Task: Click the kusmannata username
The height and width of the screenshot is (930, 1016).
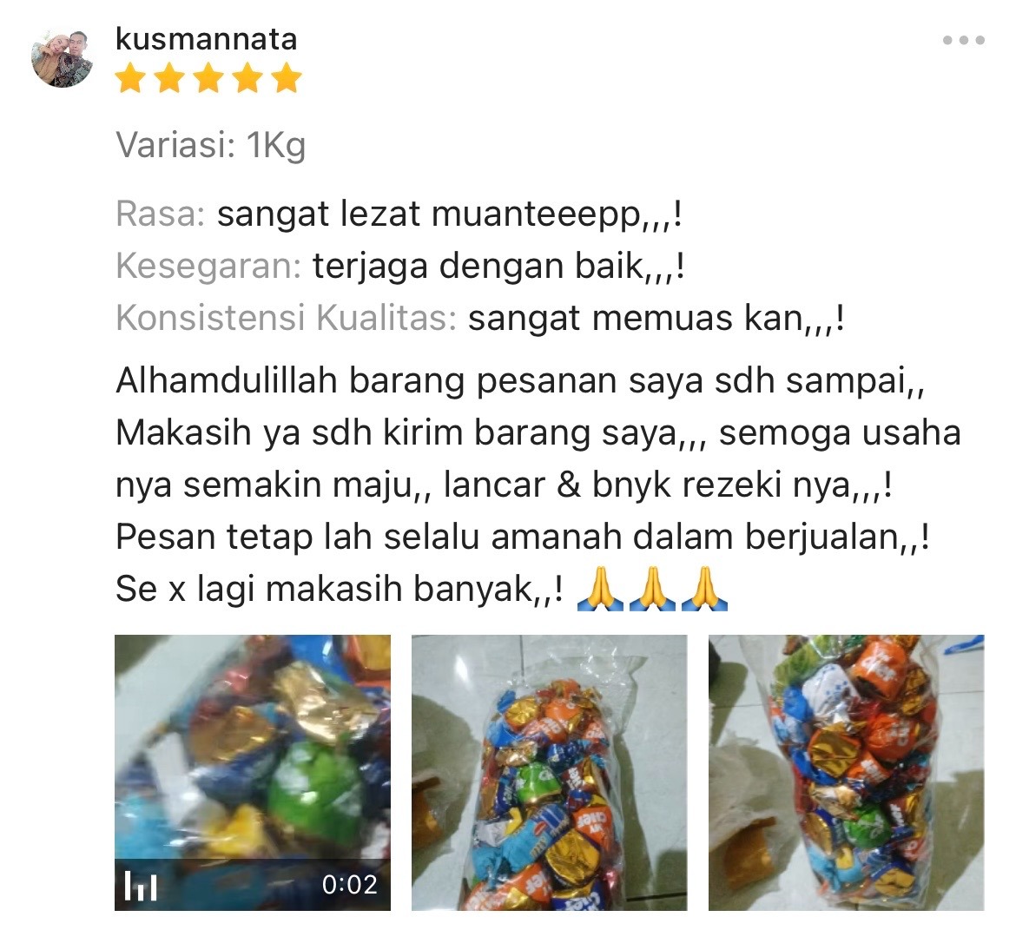Action: [206, 39]
